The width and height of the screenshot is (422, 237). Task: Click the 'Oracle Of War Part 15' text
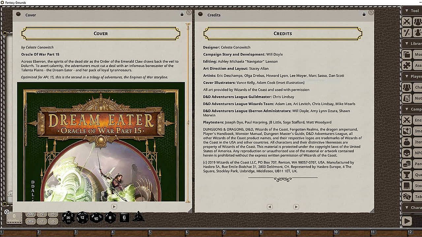[40, 54]
